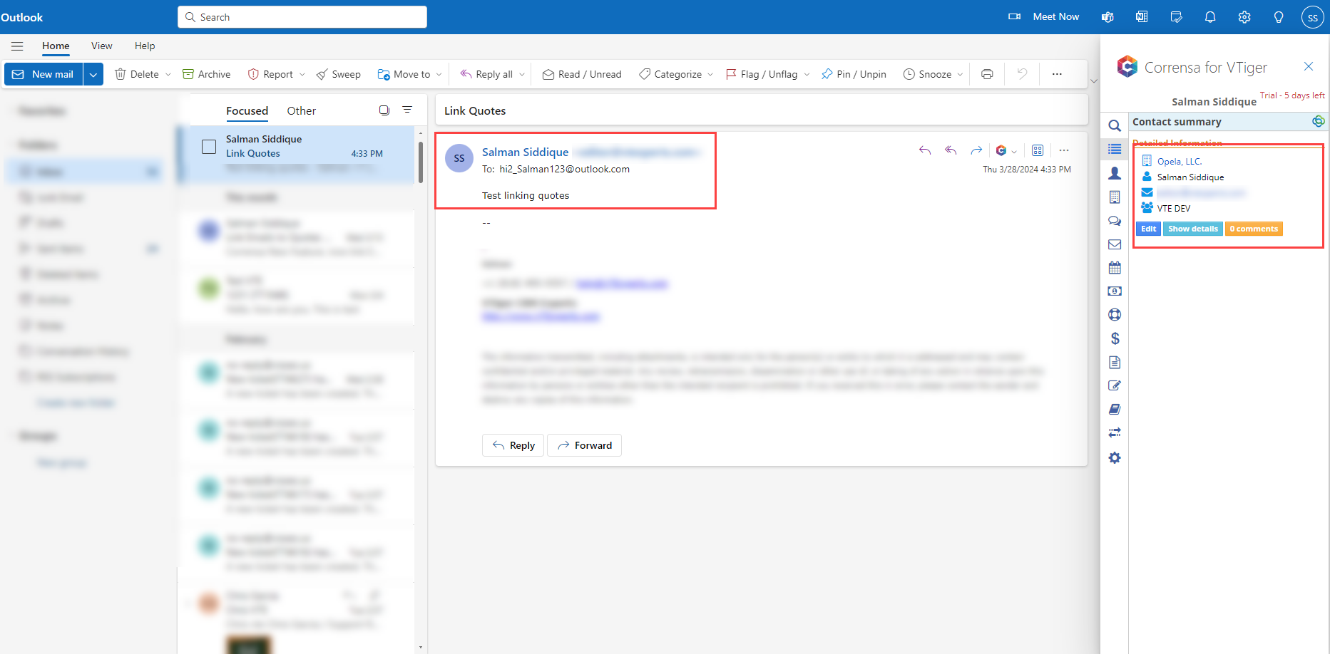Open the My Day calendar icon in header
The height and width of the screenshot is (654, 1330).
point(1176,17)
